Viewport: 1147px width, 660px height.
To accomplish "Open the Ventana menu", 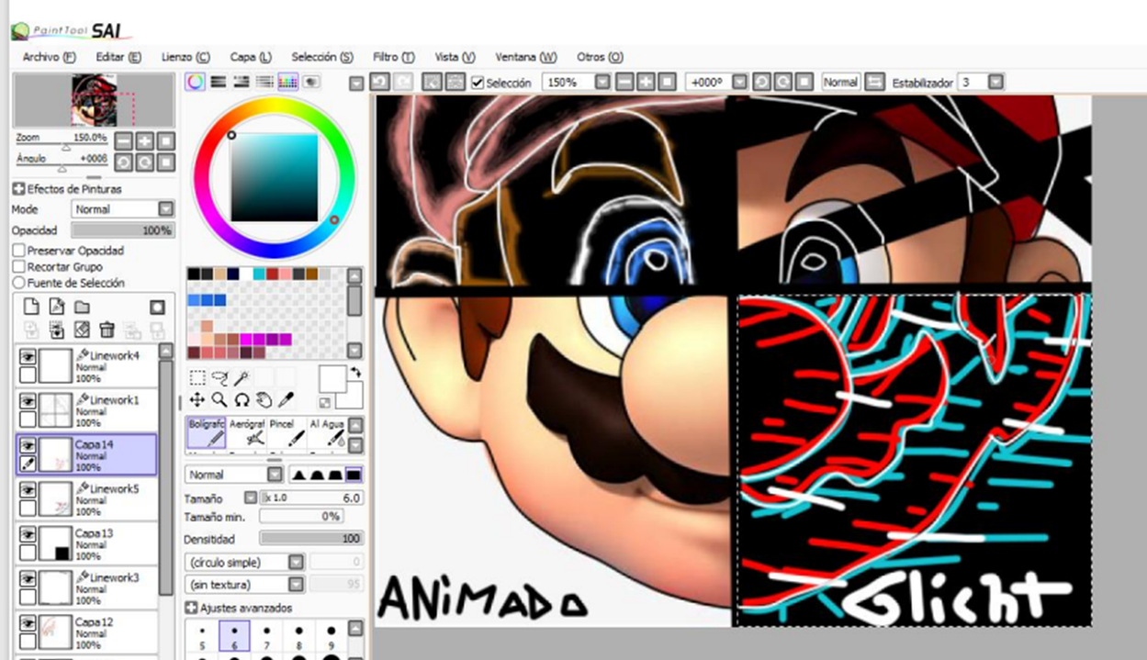I will (x=526, y=57).
